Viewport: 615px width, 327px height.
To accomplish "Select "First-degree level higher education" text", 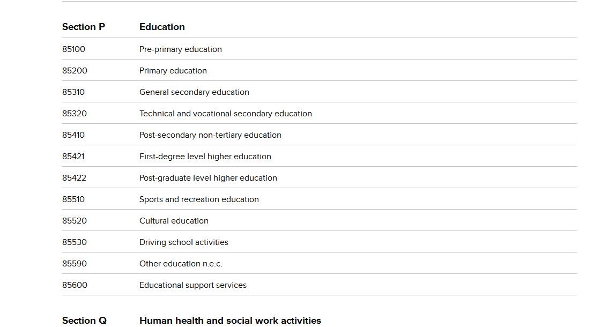I will coord(205,157).
